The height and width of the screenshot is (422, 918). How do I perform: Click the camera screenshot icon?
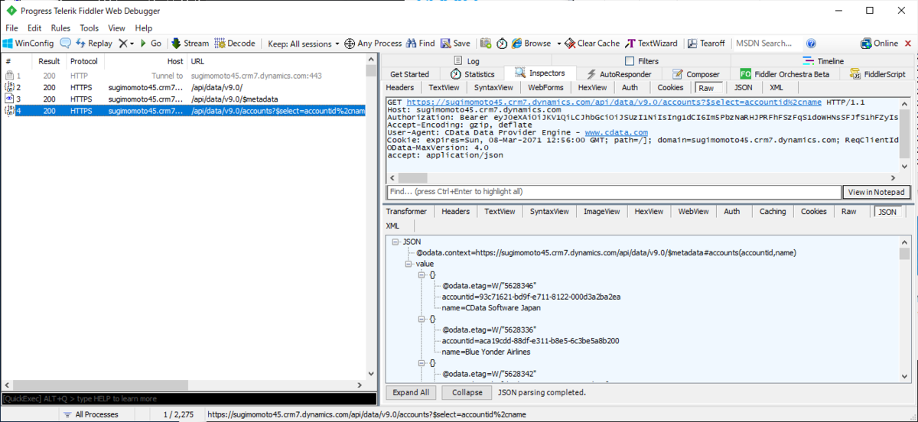[x=485, y=44]
